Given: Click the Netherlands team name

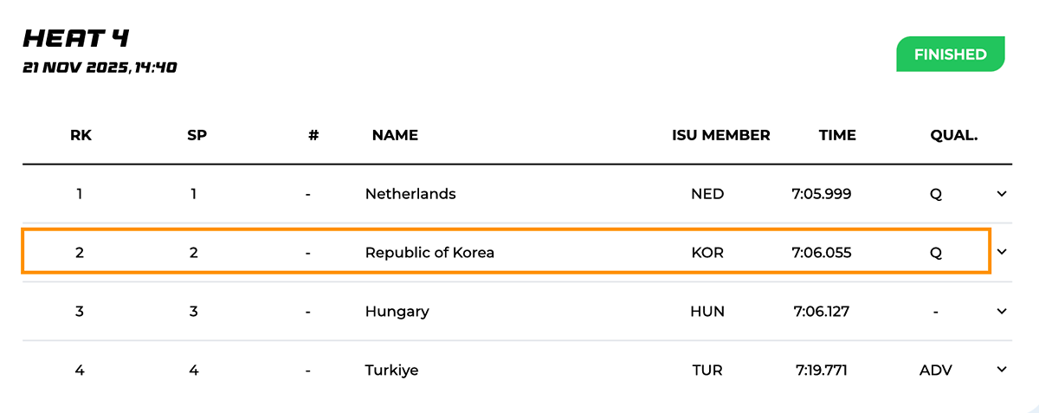Looking at the screenshot, I should (410, 194).
